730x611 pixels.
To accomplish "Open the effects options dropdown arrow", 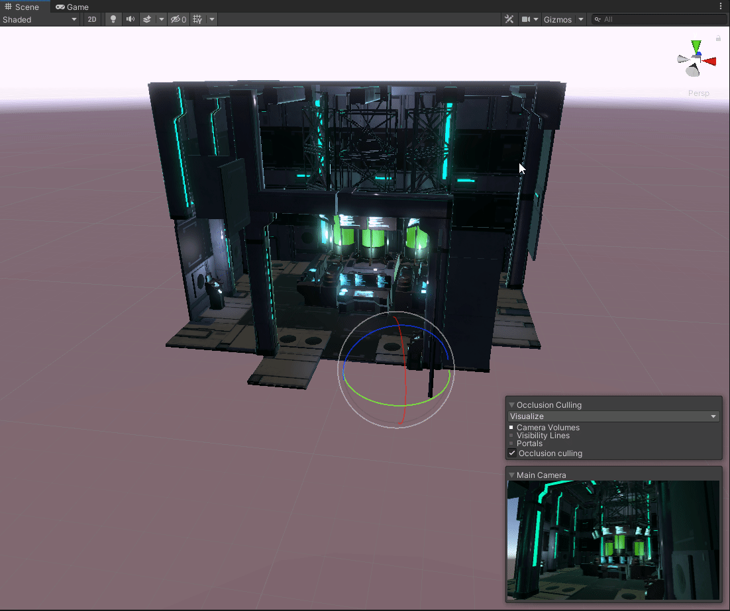I will (162, 20).
